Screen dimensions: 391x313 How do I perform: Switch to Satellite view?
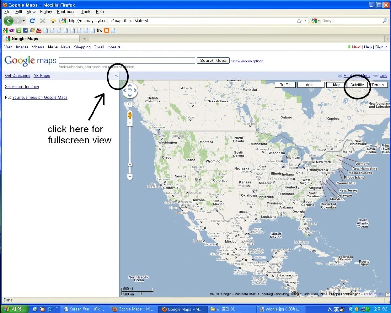pyautogui.click(x=357, y=85)
